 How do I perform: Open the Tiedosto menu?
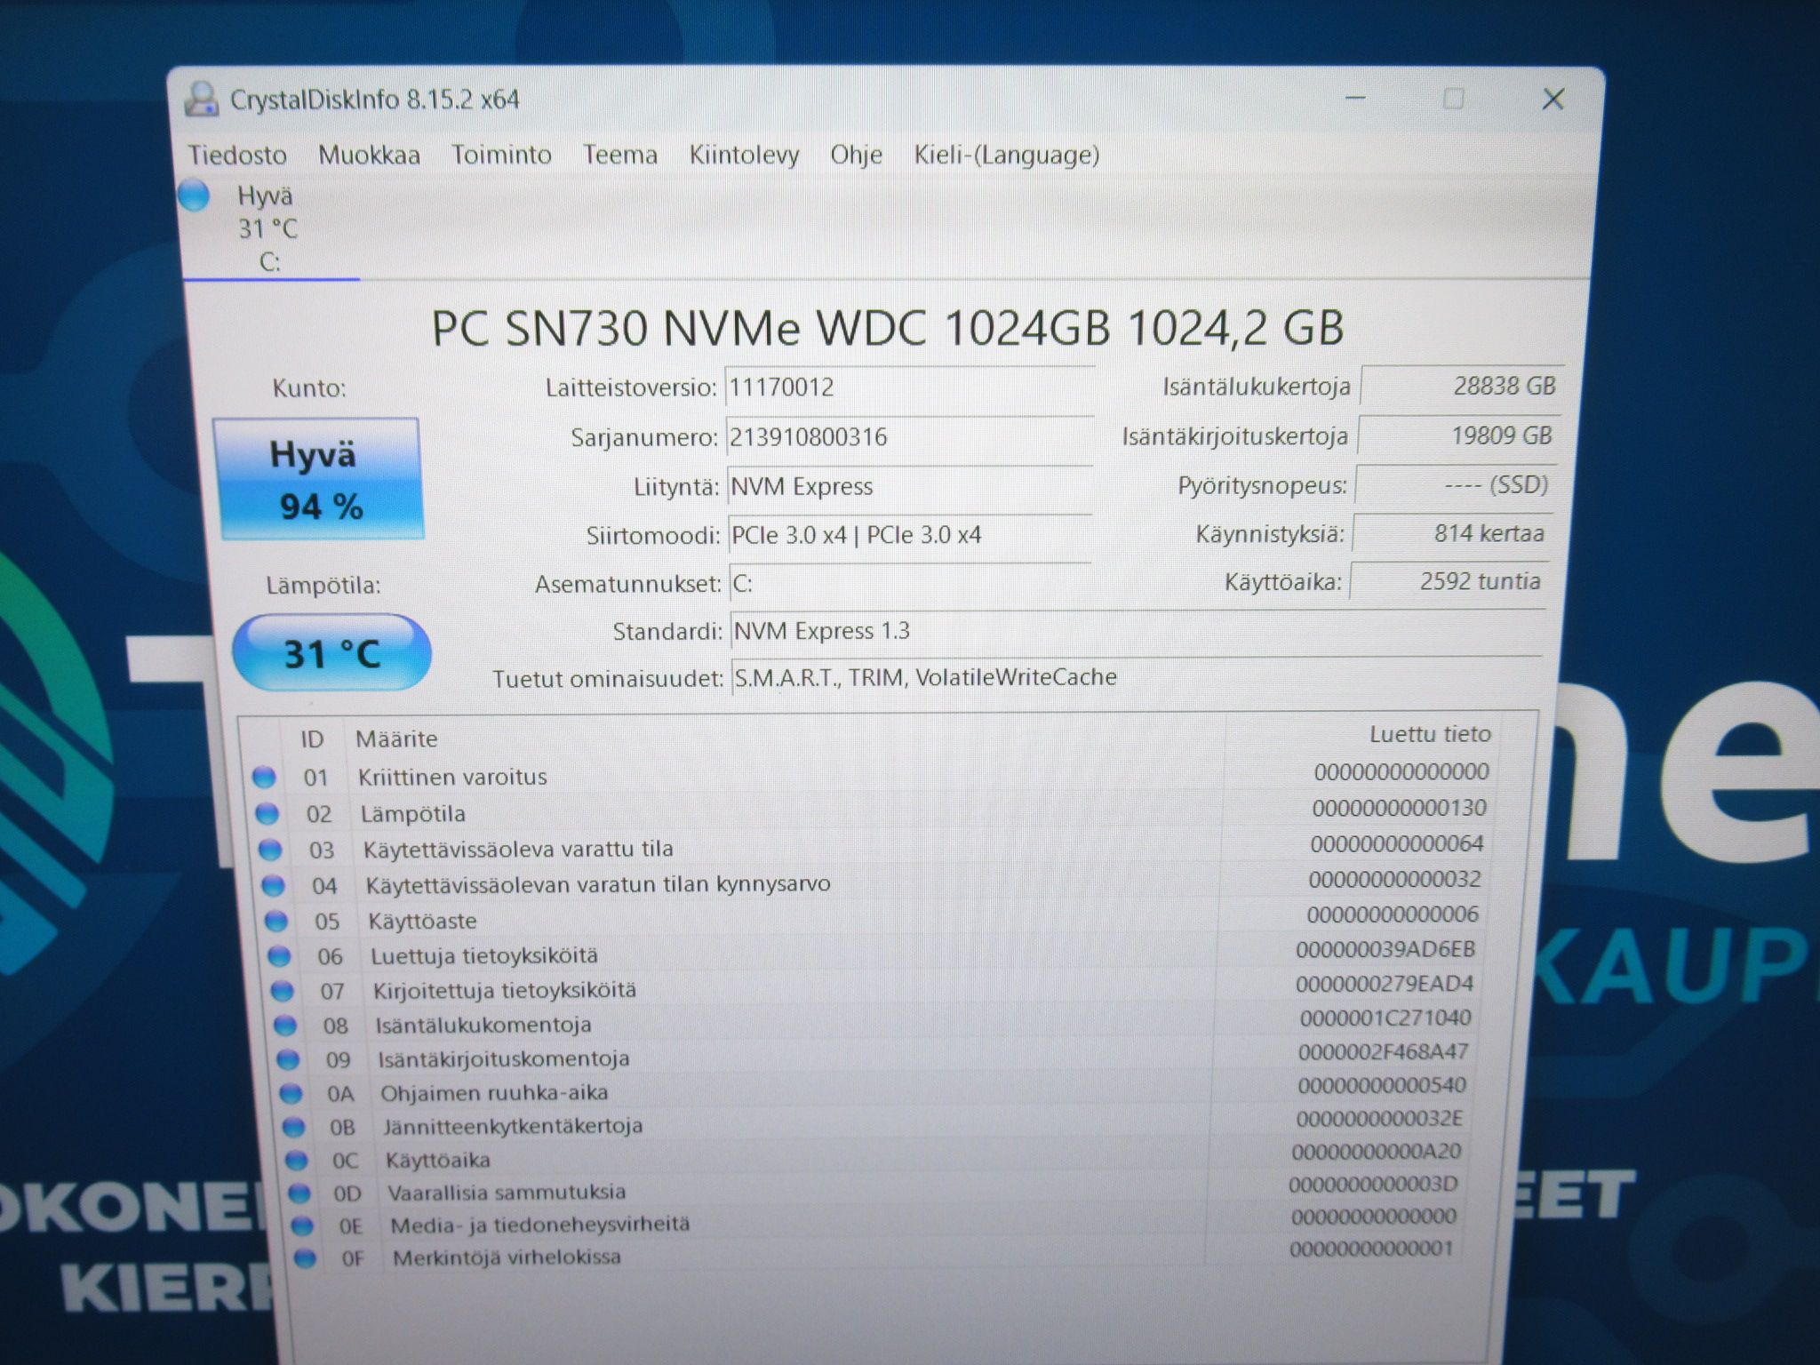point(237,155)
